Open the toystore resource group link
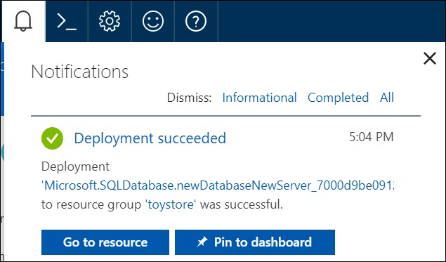 (171, 204)
